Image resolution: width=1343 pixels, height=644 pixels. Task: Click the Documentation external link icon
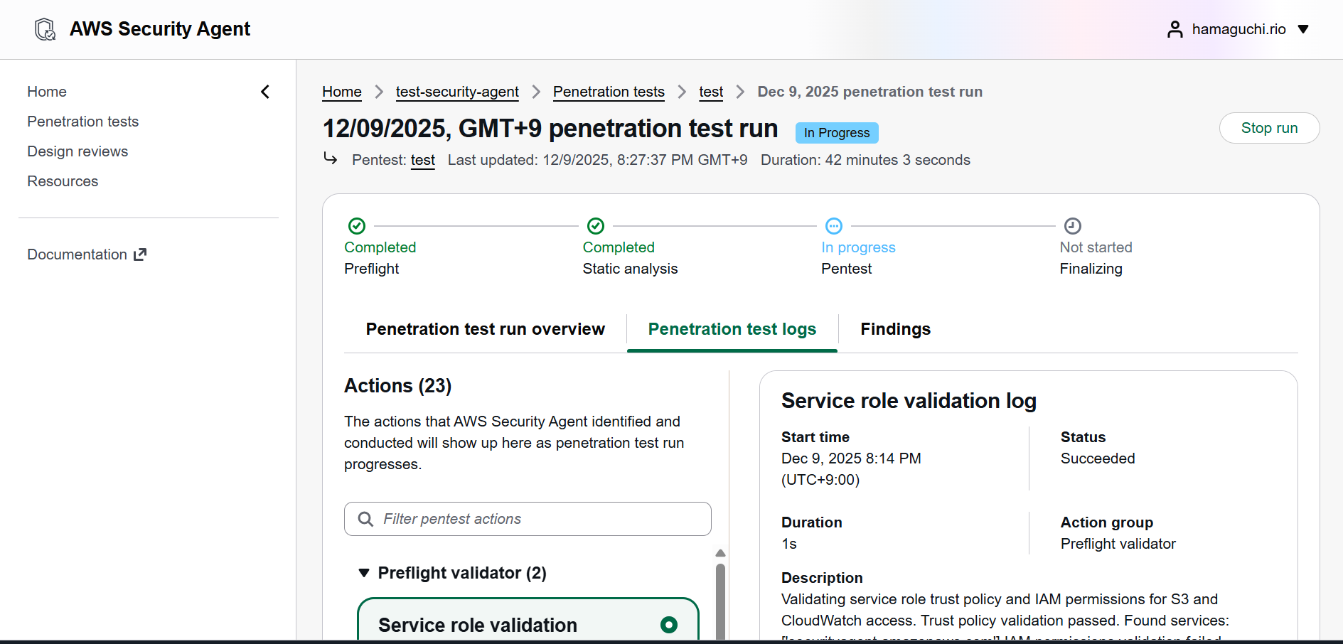(x=140, y=254)
